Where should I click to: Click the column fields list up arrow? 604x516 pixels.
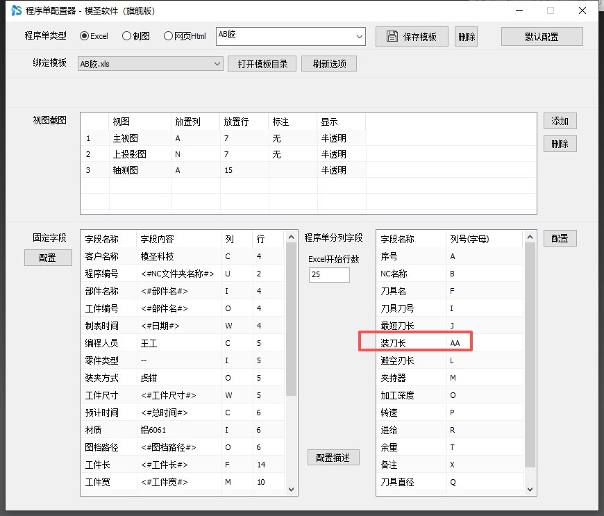coord(530,237)
